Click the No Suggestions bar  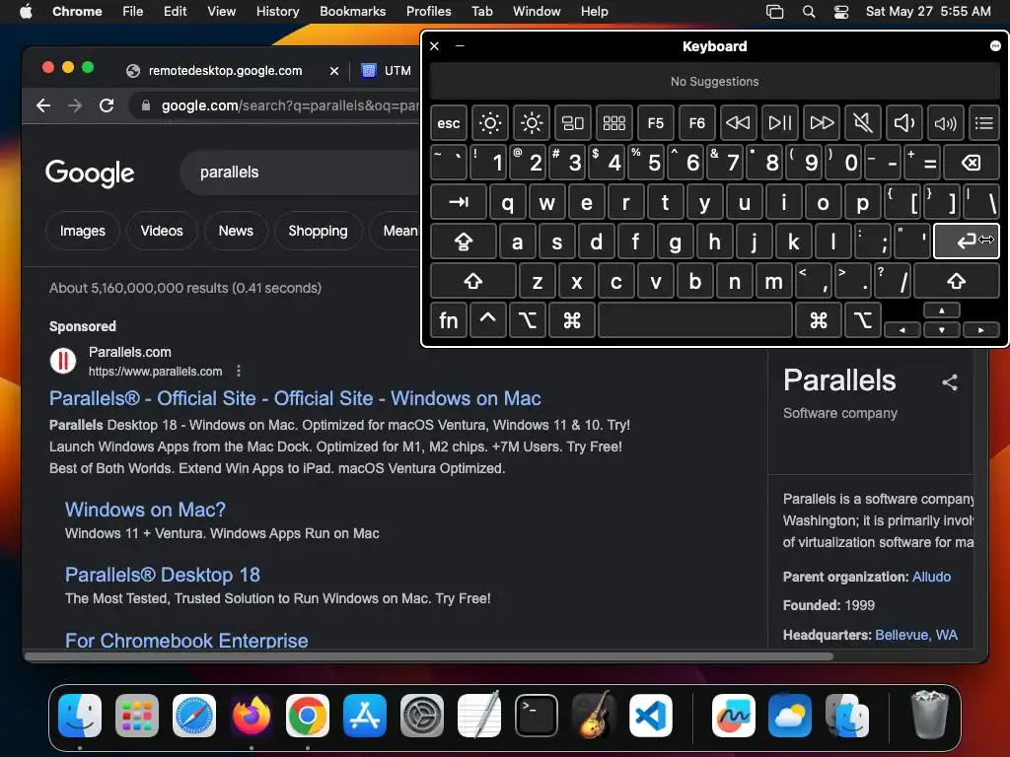714,82
